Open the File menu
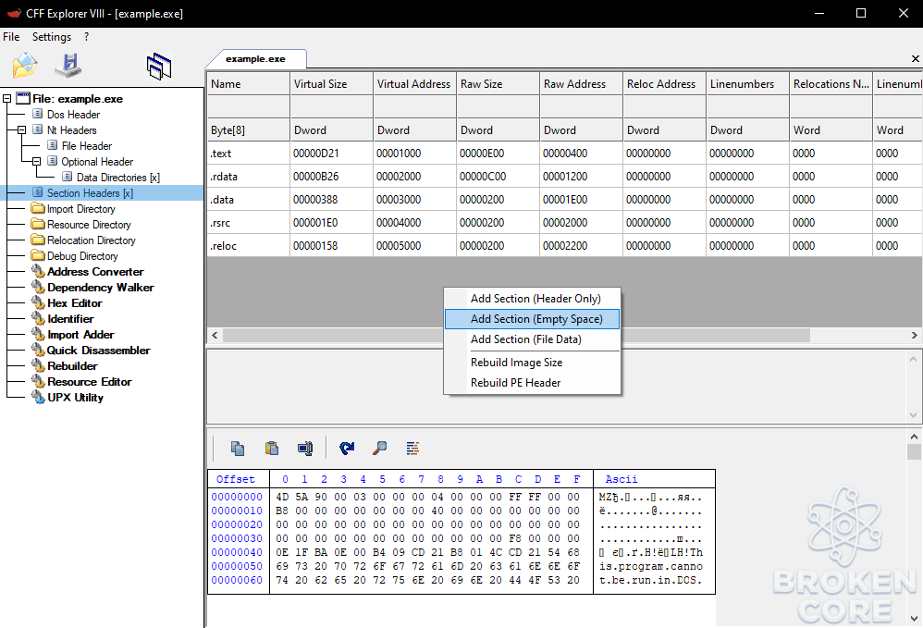 click(11, 37)
